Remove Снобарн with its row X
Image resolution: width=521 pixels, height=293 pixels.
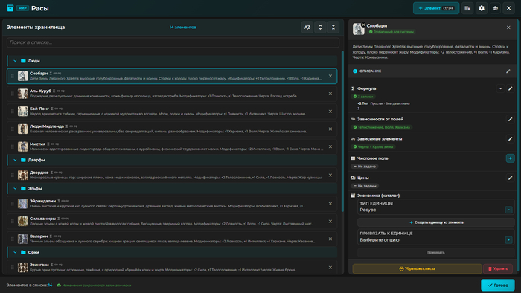pos(330,76)
